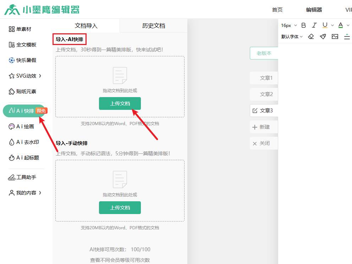The width and height of the screenshot is (352, 264).
Task: Click the format painter brush icon
Action: (323, 36)
